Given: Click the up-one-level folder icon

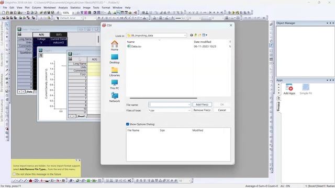Looking at the screenshot, I should click(195, 35).
